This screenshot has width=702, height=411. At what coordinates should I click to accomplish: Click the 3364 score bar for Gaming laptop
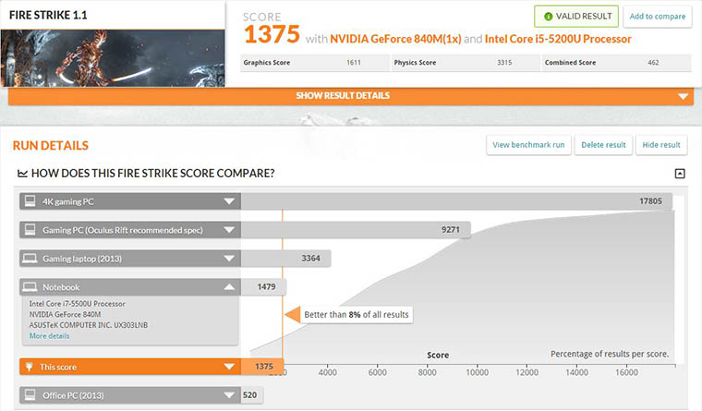click(285, 259)
